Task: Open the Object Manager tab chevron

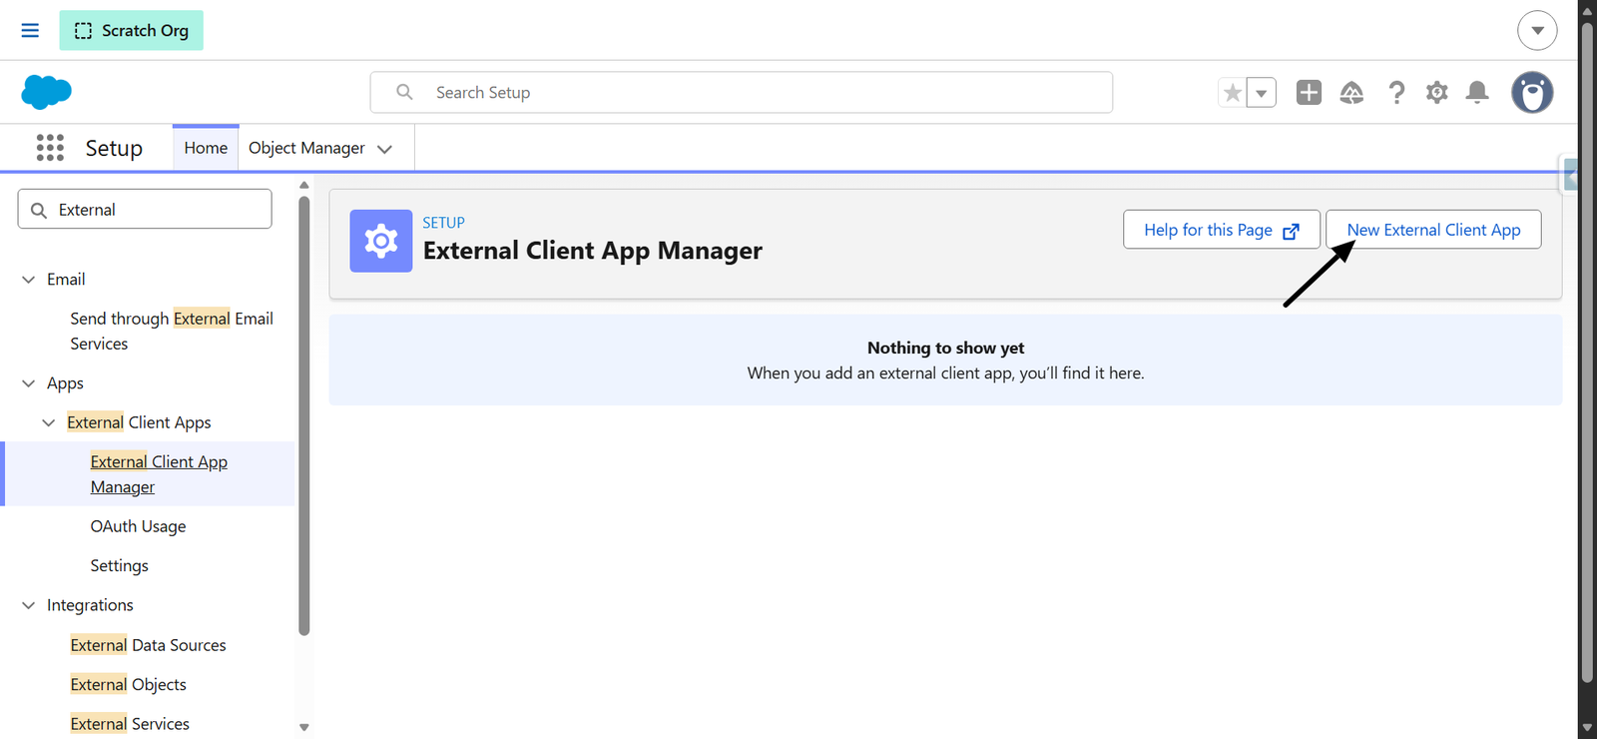Action: pyautogui.click(x=384, y=149)
